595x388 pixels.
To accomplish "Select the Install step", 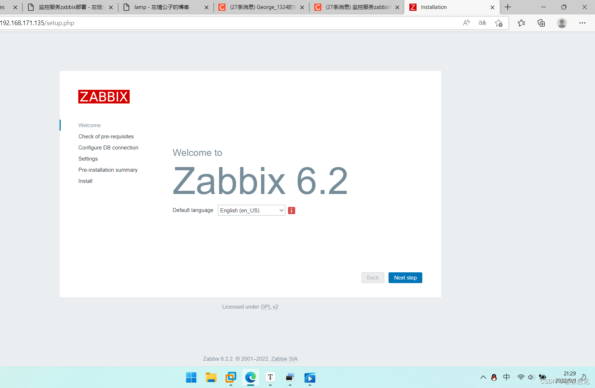I will coord(85,181).
